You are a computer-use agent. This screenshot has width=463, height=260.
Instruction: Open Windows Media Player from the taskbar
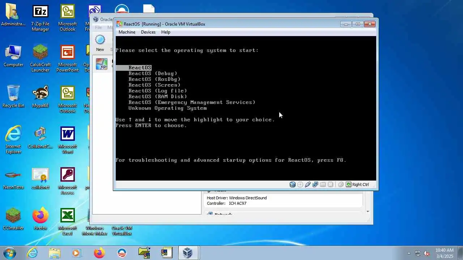click(77, 253)
